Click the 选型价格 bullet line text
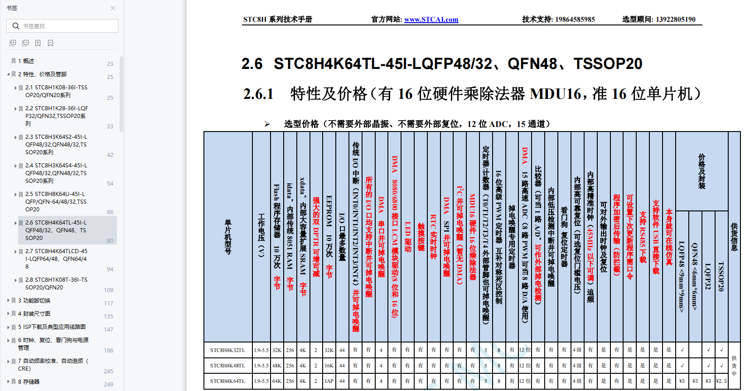745x391 pixels. 417,124
